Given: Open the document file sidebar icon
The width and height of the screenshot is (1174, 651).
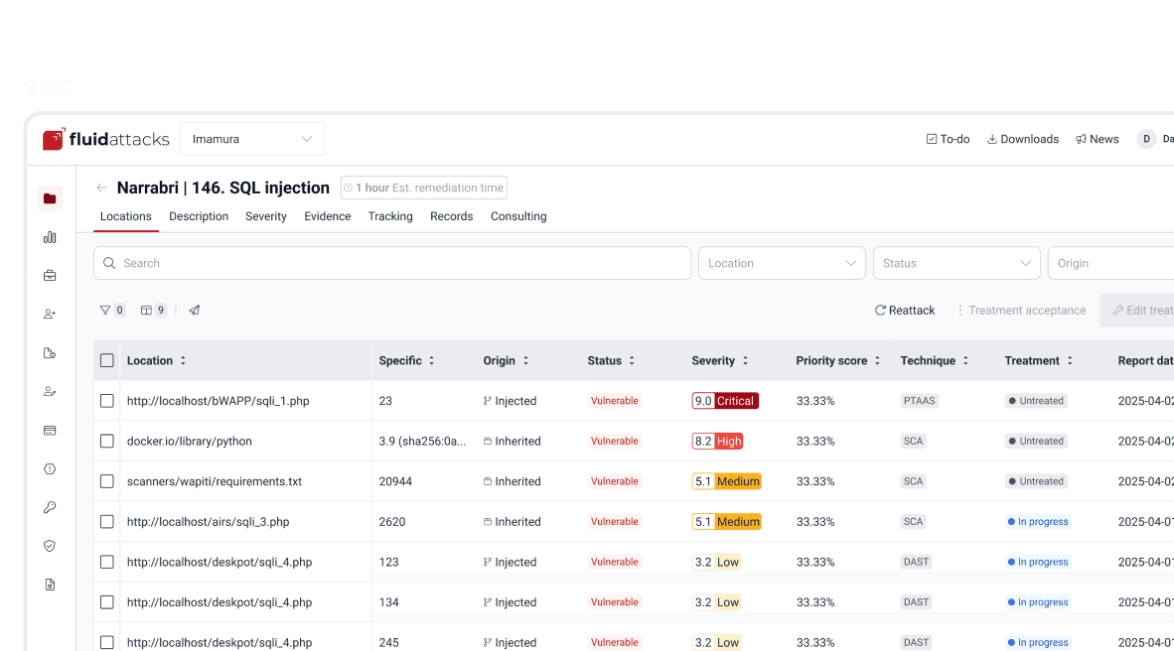Looking at the screenshot, I should [x=50, y=585].
